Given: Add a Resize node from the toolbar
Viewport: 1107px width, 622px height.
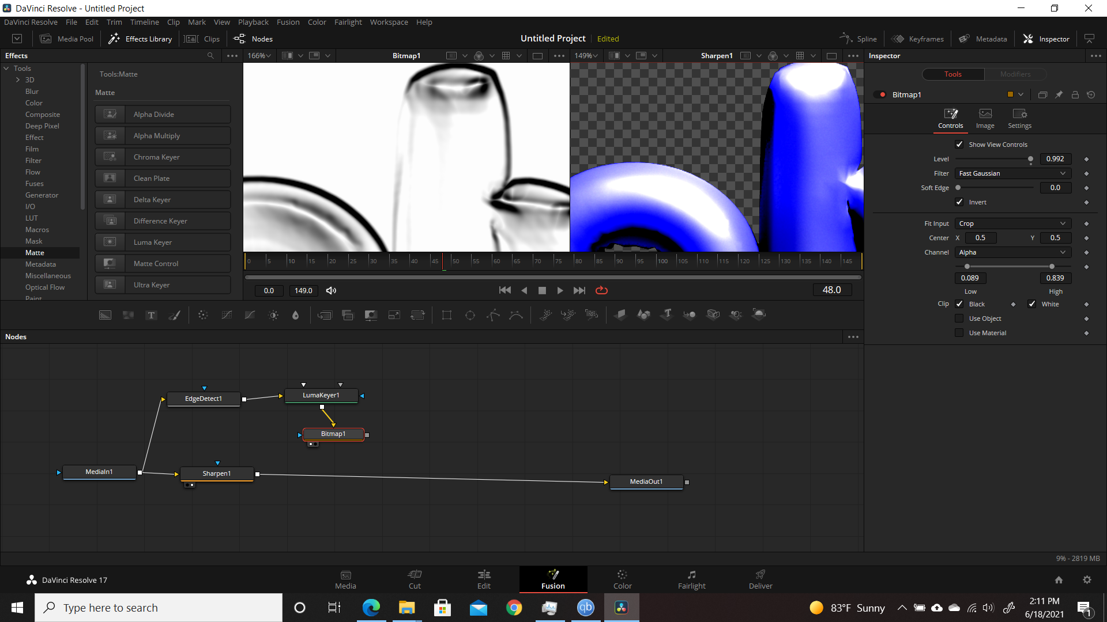Looking at the screenshot, I should [394, 315].
